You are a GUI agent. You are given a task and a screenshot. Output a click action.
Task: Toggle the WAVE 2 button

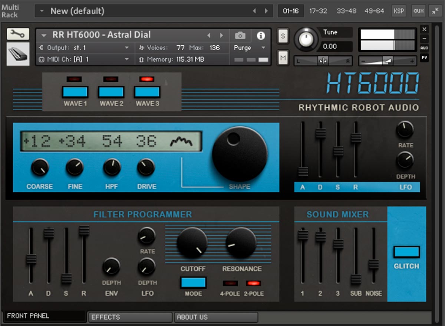pyautogui.click(x=111, y=92)
